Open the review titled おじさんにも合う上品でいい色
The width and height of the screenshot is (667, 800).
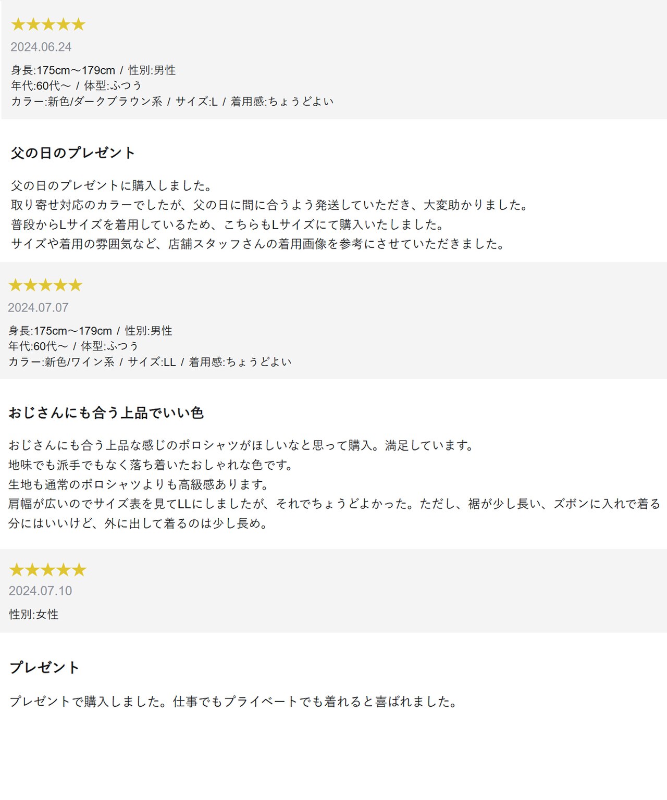(x=106, y=413)
